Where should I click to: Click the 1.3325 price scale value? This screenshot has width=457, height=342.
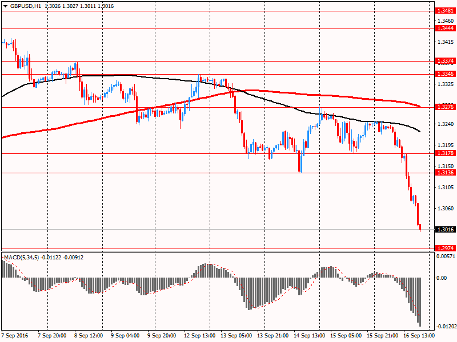point(446,84)
